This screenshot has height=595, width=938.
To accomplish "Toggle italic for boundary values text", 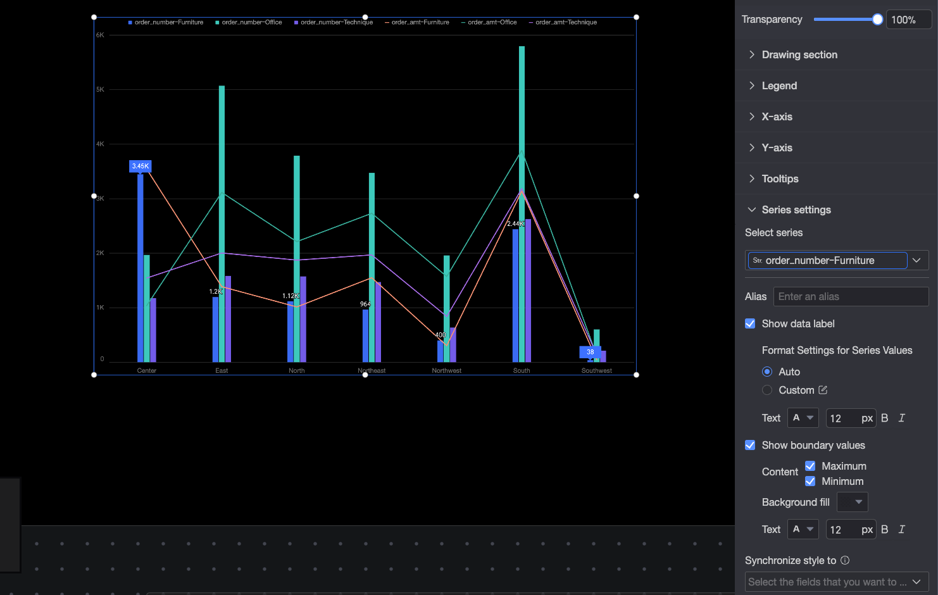I will [x=902, y=529].
